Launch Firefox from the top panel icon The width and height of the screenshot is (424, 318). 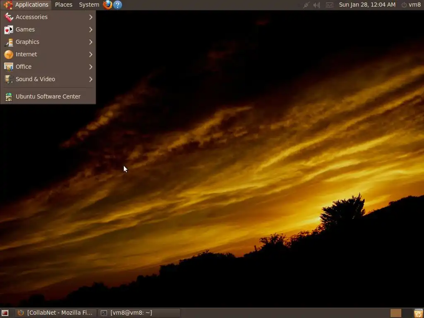108,5
